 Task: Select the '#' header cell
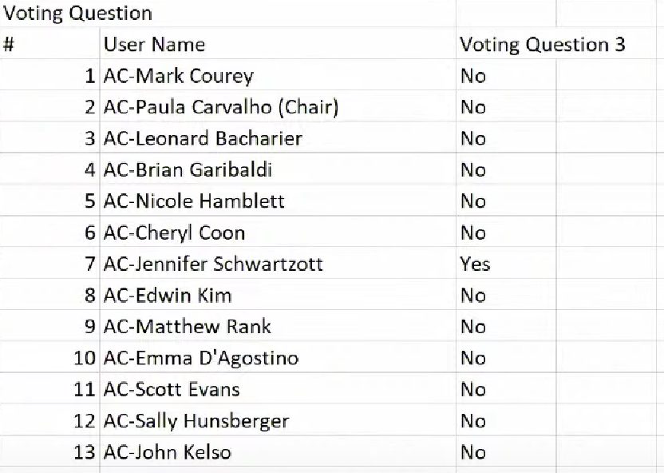point(9,45)
